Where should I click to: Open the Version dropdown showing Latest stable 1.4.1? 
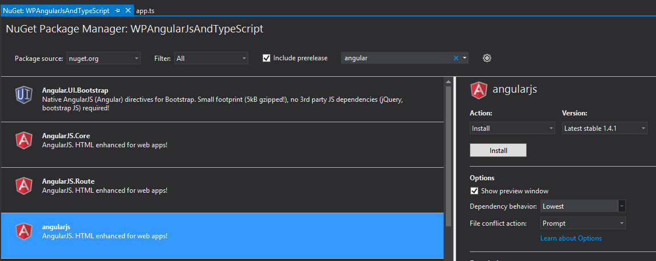coord(604,129)
